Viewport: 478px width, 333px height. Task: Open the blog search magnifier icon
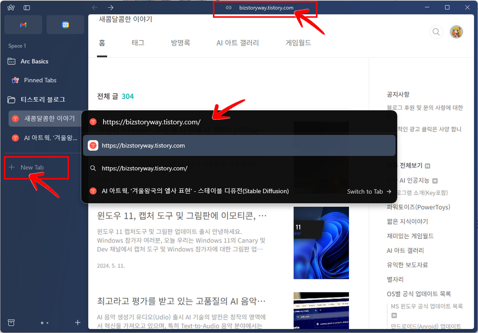click(436, 32)
